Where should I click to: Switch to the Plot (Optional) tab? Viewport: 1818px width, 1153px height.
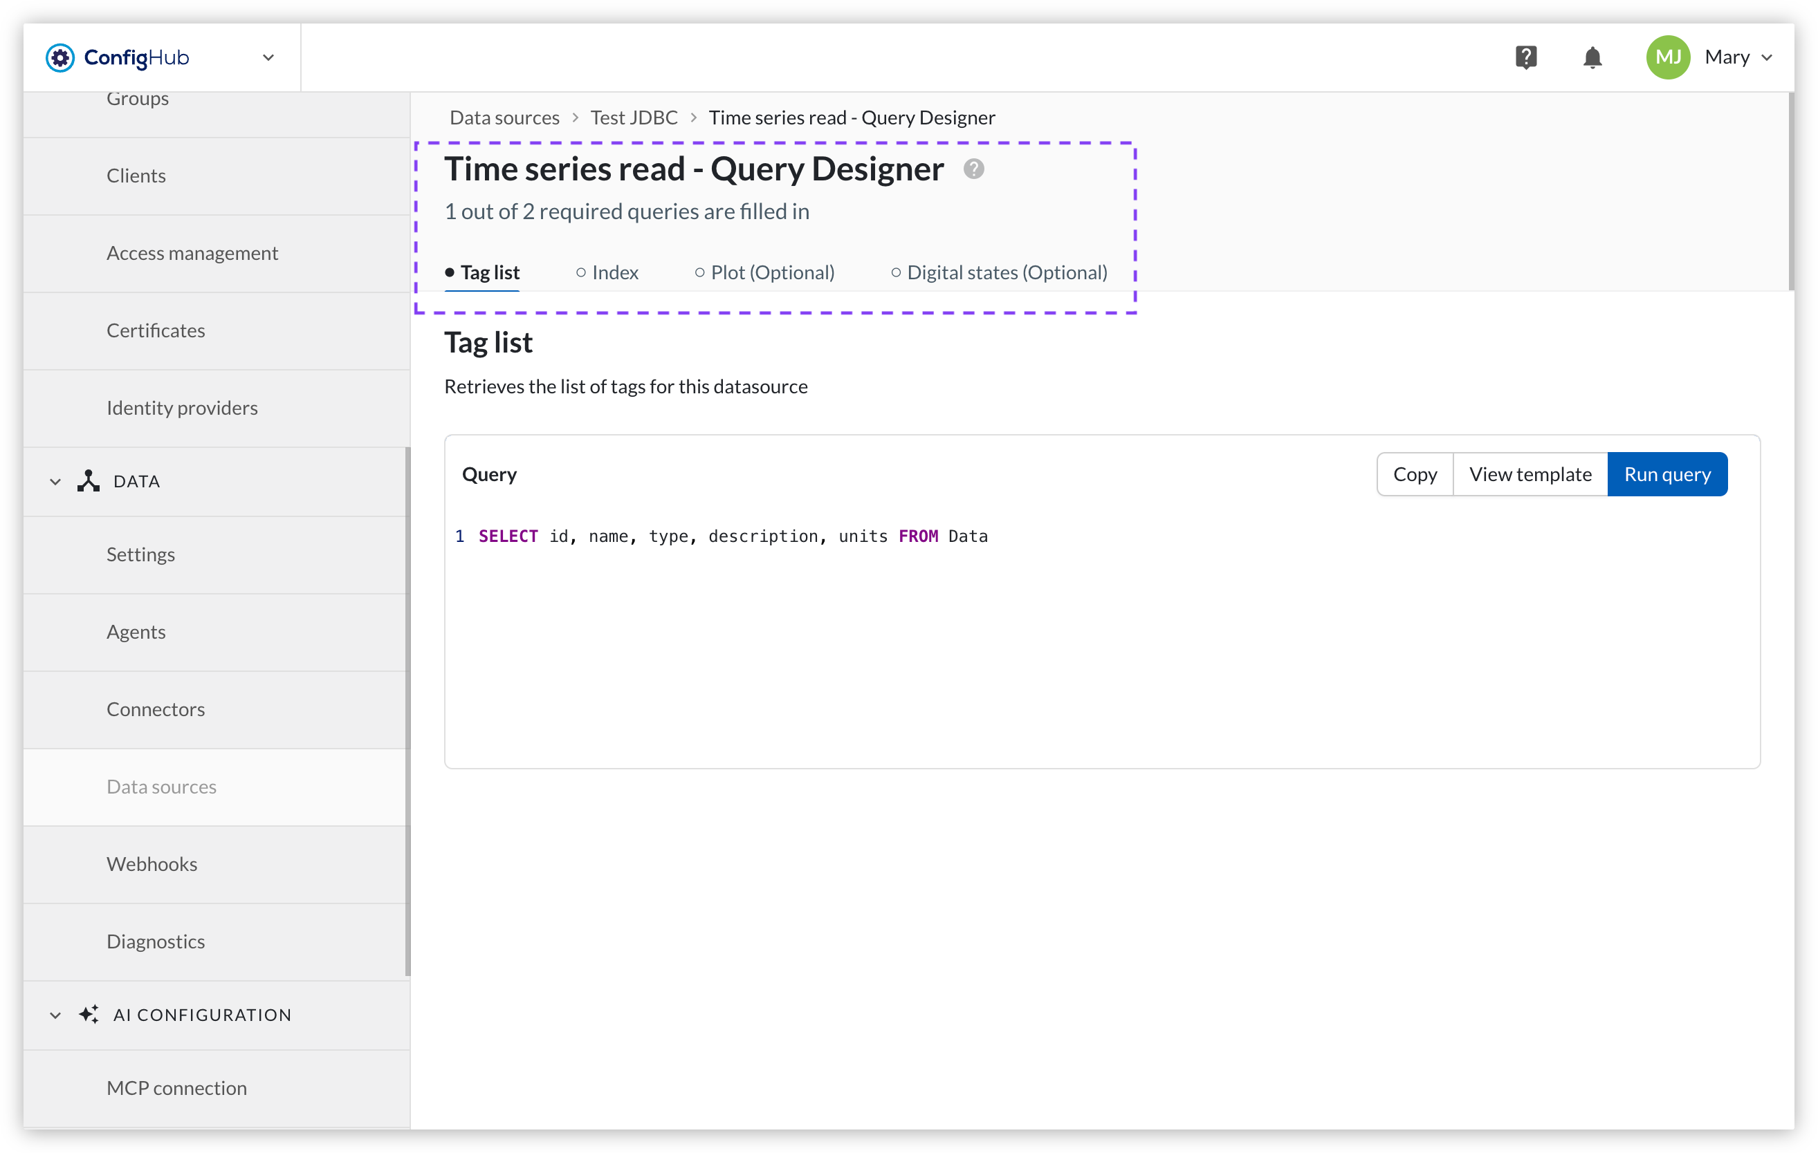765,272
